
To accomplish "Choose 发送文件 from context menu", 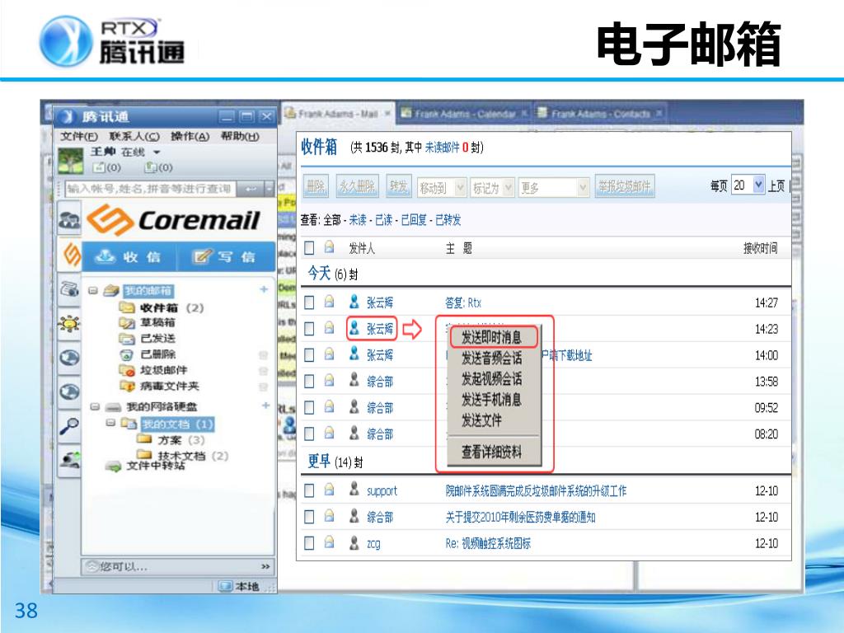I will coord(481,420).
